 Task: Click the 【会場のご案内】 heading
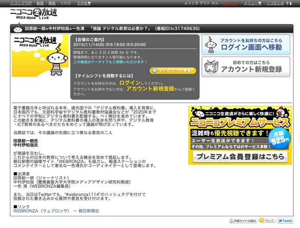point(89,40)
